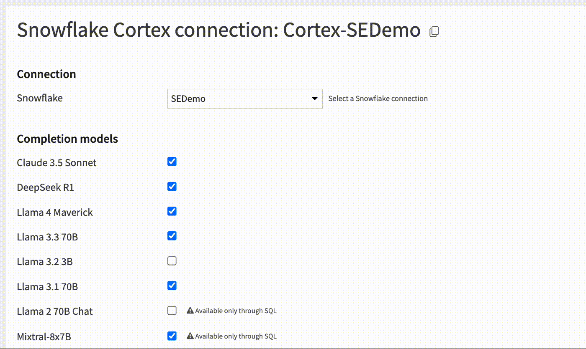Viewport: 586px width, 349px height.
Task: Click the Connection section heading
Action: (46, 74)
